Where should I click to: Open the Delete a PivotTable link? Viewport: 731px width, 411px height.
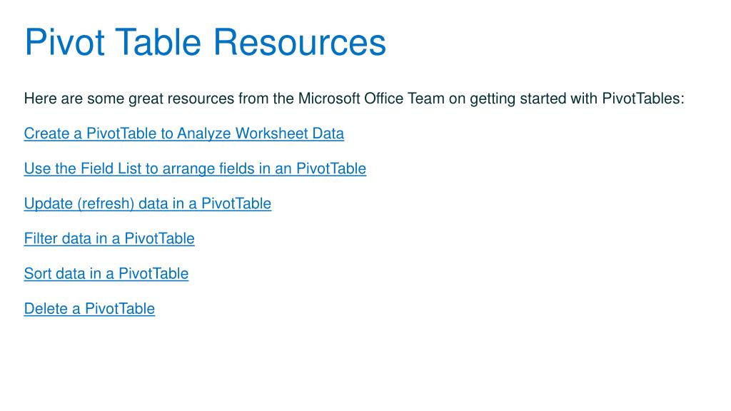89,308
